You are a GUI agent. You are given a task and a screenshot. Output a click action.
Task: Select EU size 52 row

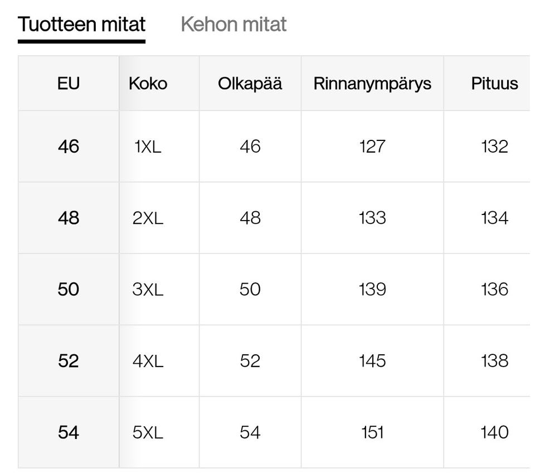coord(69,361)
